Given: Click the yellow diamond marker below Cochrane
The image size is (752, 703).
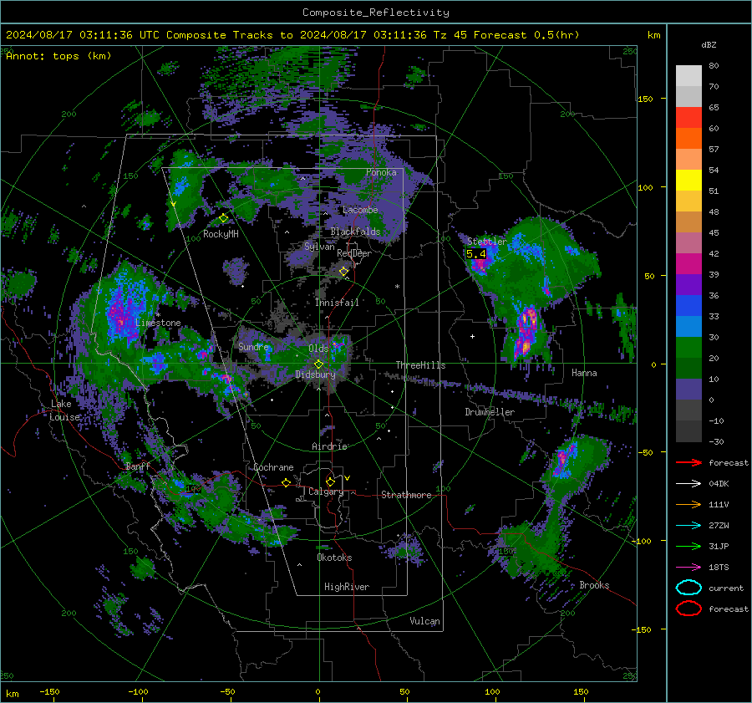Looking at the screenshot, I should click(287, 482).
